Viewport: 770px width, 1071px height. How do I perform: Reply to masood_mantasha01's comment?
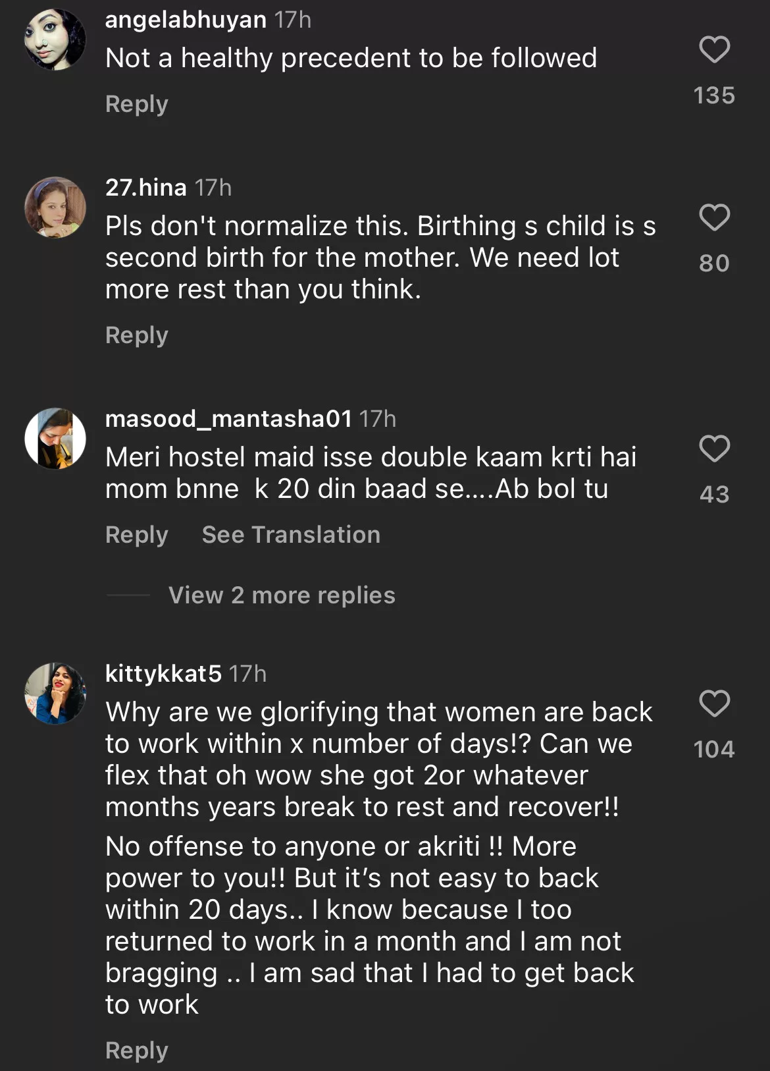(137, 535)
